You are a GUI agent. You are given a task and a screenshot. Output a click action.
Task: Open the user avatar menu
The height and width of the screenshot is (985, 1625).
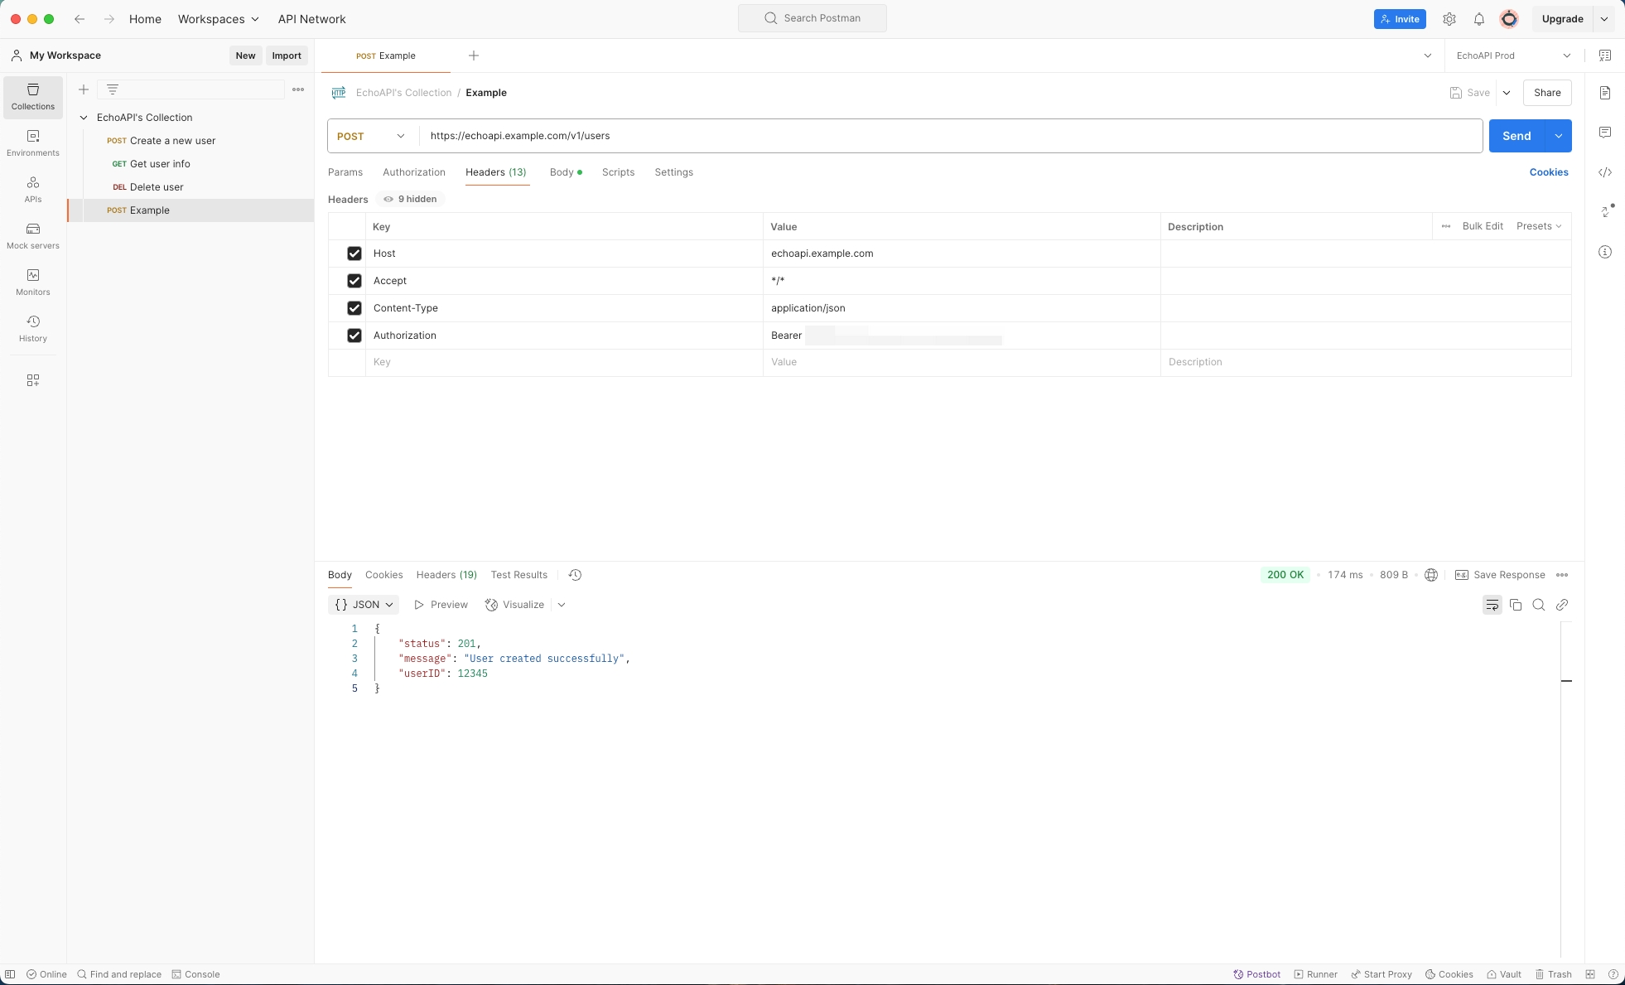[x=1509, y=19]
